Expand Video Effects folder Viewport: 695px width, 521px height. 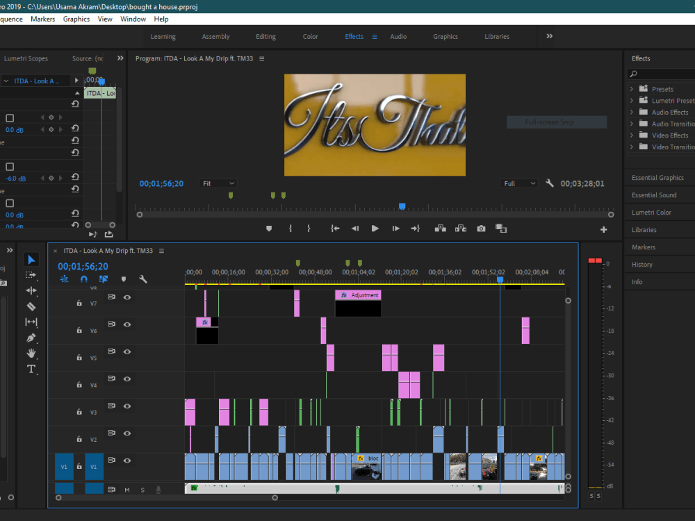click(x=632, y=135)
